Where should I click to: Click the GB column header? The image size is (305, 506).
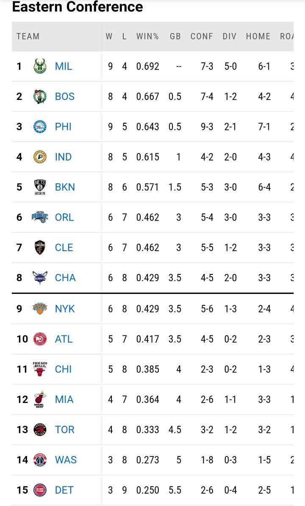tap(175, 36)
